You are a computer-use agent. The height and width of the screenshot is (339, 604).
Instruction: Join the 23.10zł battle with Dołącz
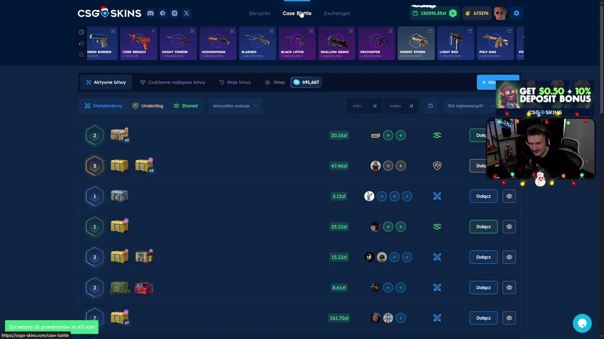(483, 226)
